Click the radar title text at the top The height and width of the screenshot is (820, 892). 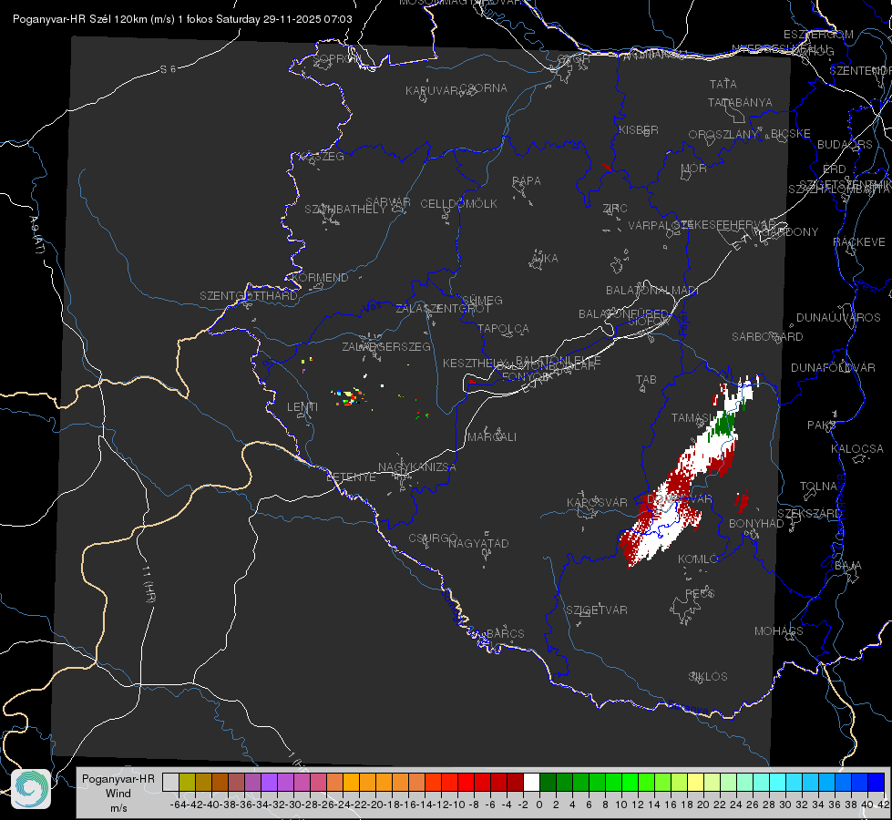[182, 19]
